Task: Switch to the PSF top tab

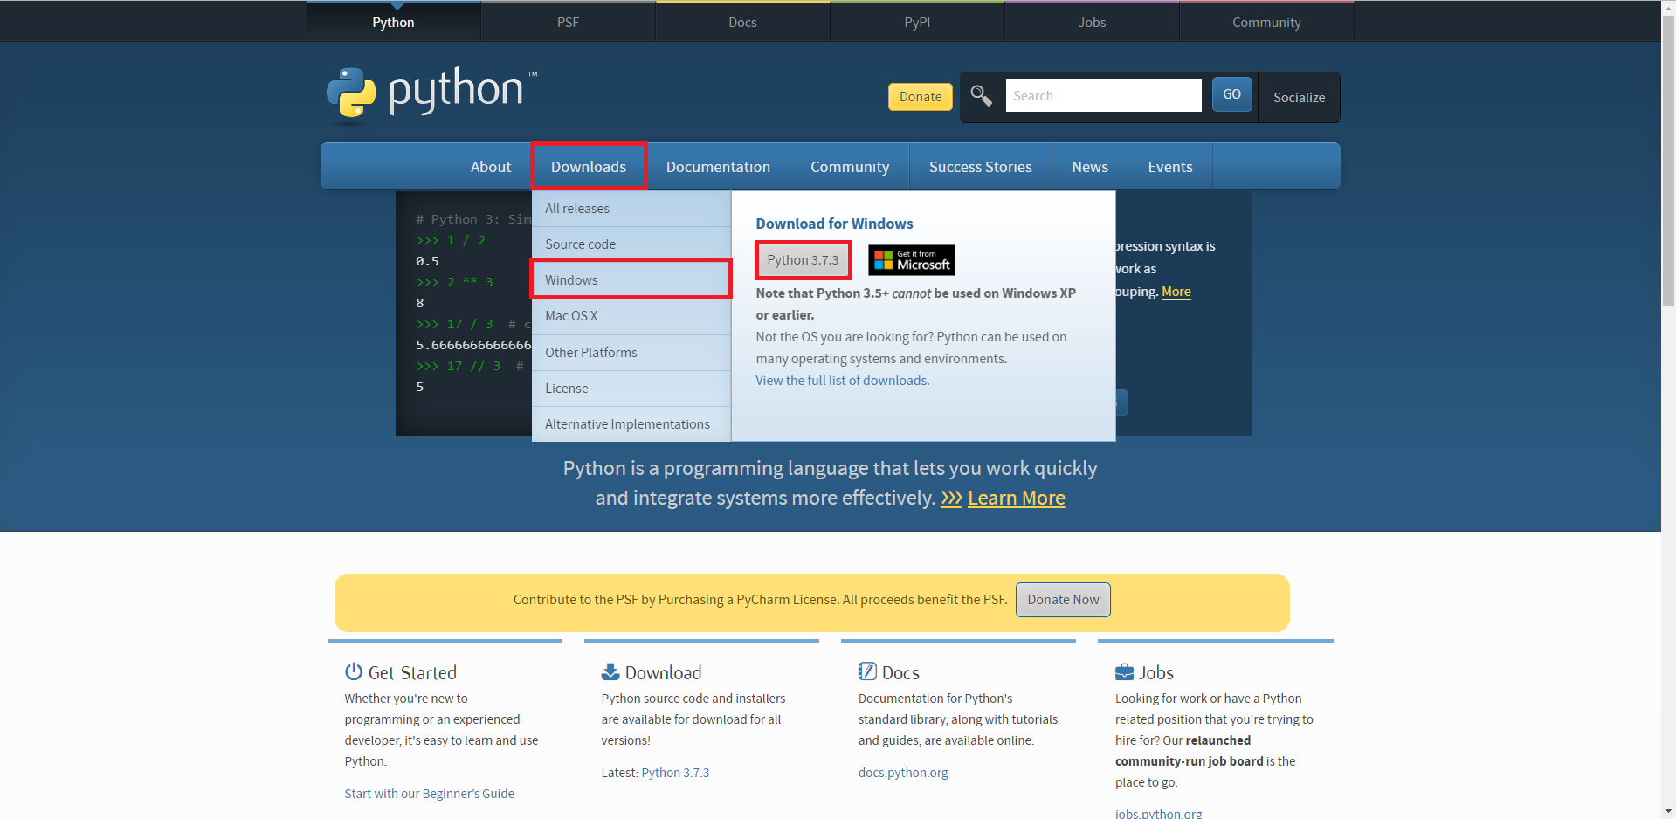Action: point(568,22)
